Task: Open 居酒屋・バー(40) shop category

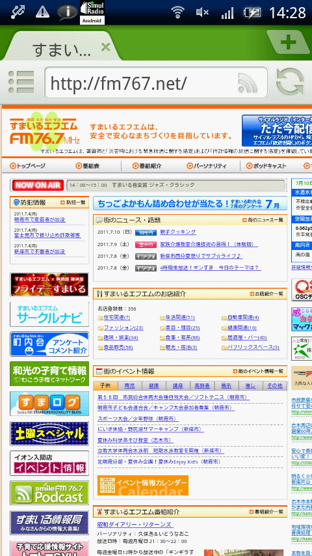Action: click(x=244, y=337)
